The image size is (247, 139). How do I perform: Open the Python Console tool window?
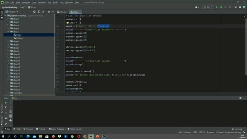(x=74, y=129)
